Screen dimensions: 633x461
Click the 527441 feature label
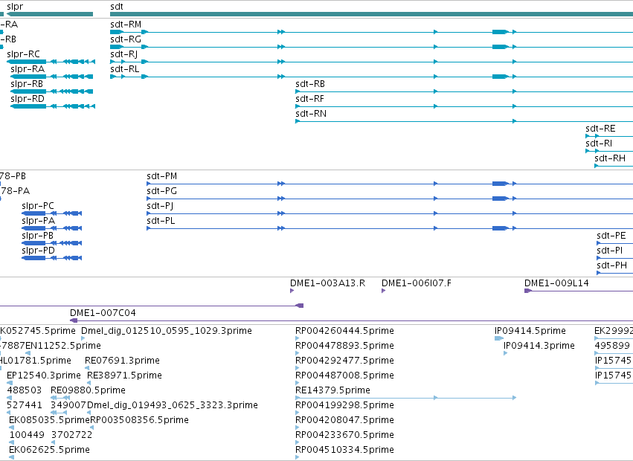25,405
